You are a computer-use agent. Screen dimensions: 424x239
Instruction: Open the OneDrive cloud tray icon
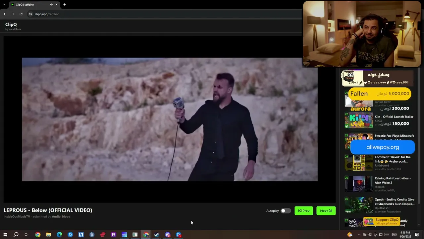click(x=364, y=235)
